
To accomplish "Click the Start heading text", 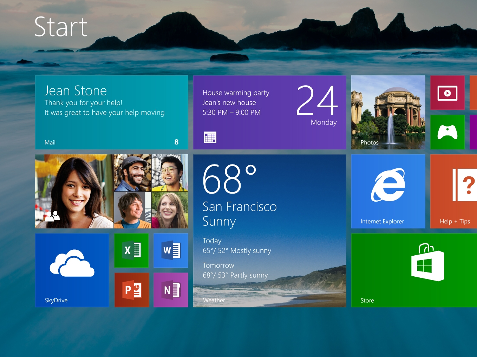I will [x=61, y=27].
